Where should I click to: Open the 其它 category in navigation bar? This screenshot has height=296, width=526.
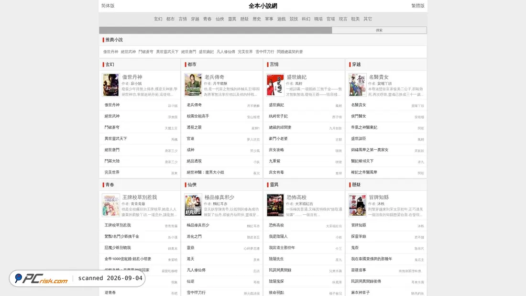[368, 19]
